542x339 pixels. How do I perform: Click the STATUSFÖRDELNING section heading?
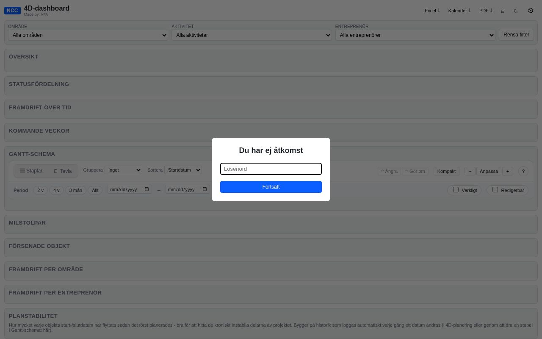(39, 84)
